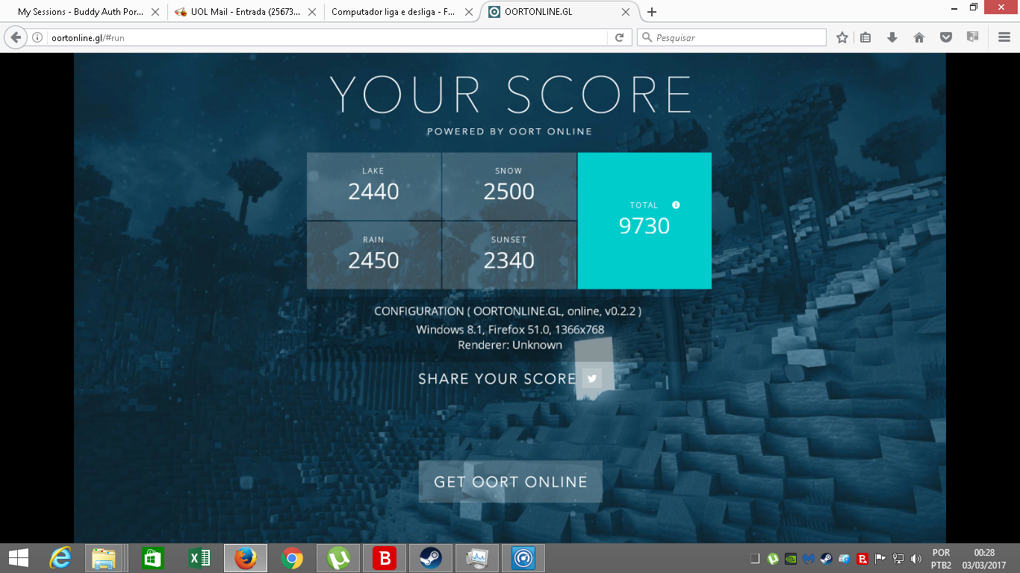Close the My Sessions tab
Screen dimensions: 1020x573
point(156,12)
